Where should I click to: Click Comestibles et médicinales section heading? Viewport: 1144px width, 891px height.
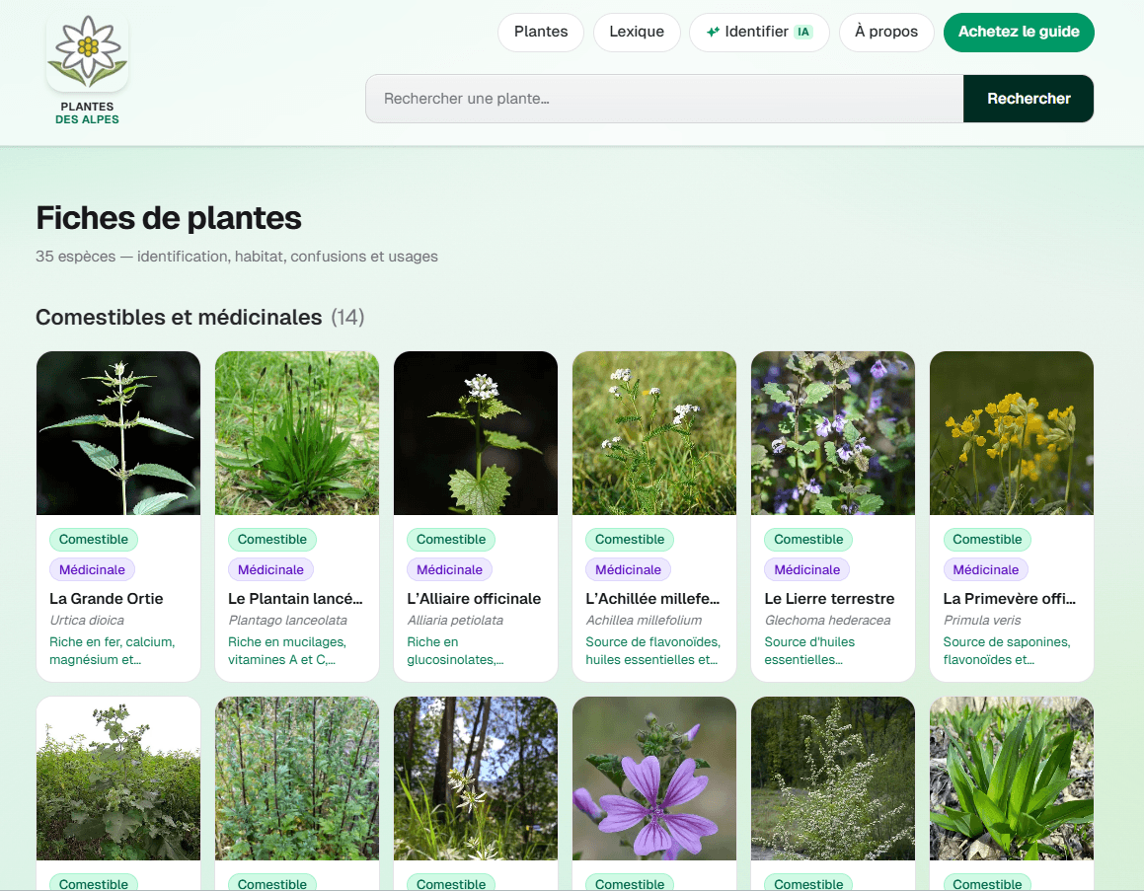[x=179, y=317]
